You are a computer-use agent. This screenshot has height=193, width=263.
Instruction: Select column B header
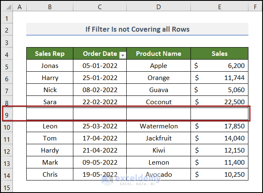click(50, 7)
